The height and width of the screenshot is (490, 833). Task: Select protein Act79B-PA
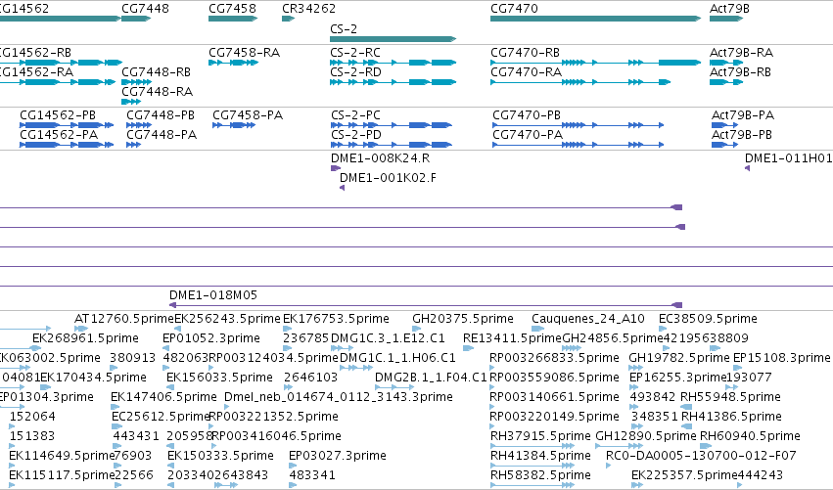pos(724,125)
